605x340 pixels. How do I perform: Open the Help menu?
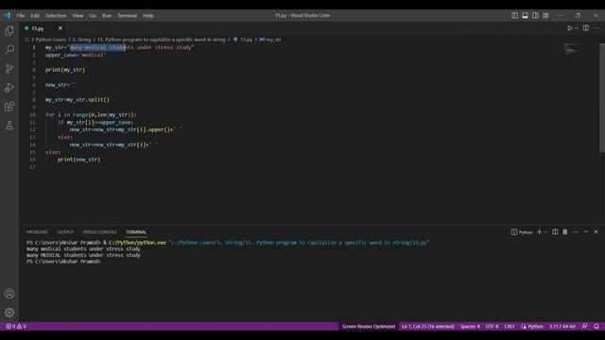coord(148,16)
